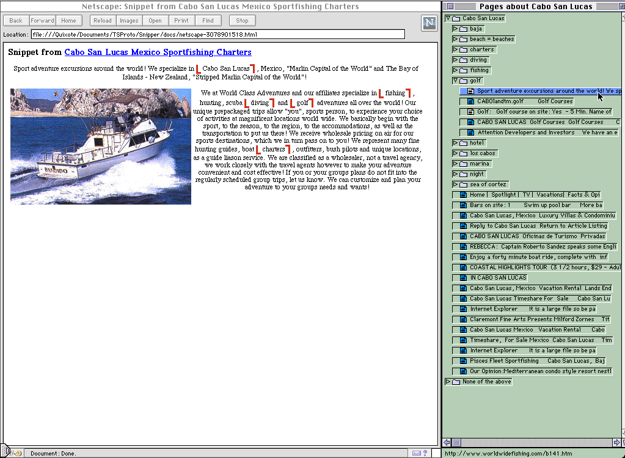Expand the None of the above triangle
Screen dimensions: 625x458
(448, 382)
